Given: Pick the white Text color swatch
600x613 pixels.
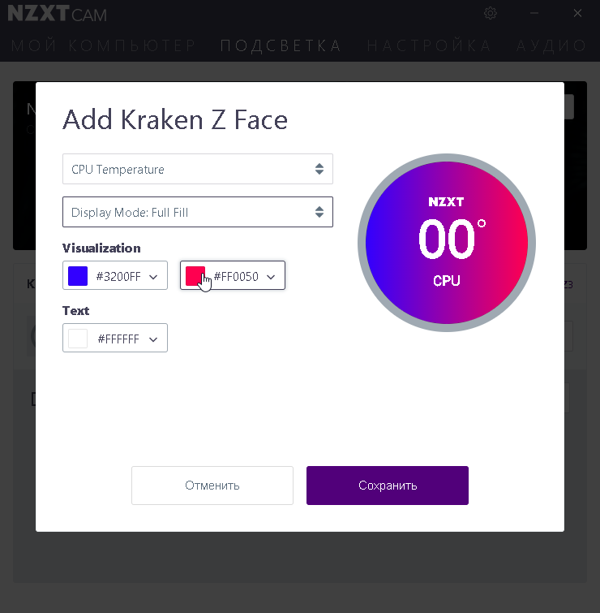Looking at the screenshot, I should [x=78, y=339].
